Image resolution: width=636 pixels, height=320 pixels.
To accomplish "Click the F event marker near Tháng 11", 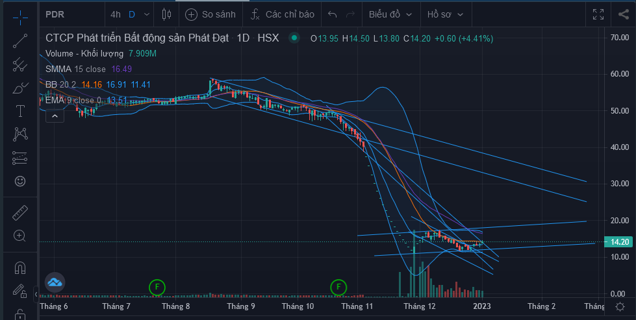I will (x=338, y=288).
